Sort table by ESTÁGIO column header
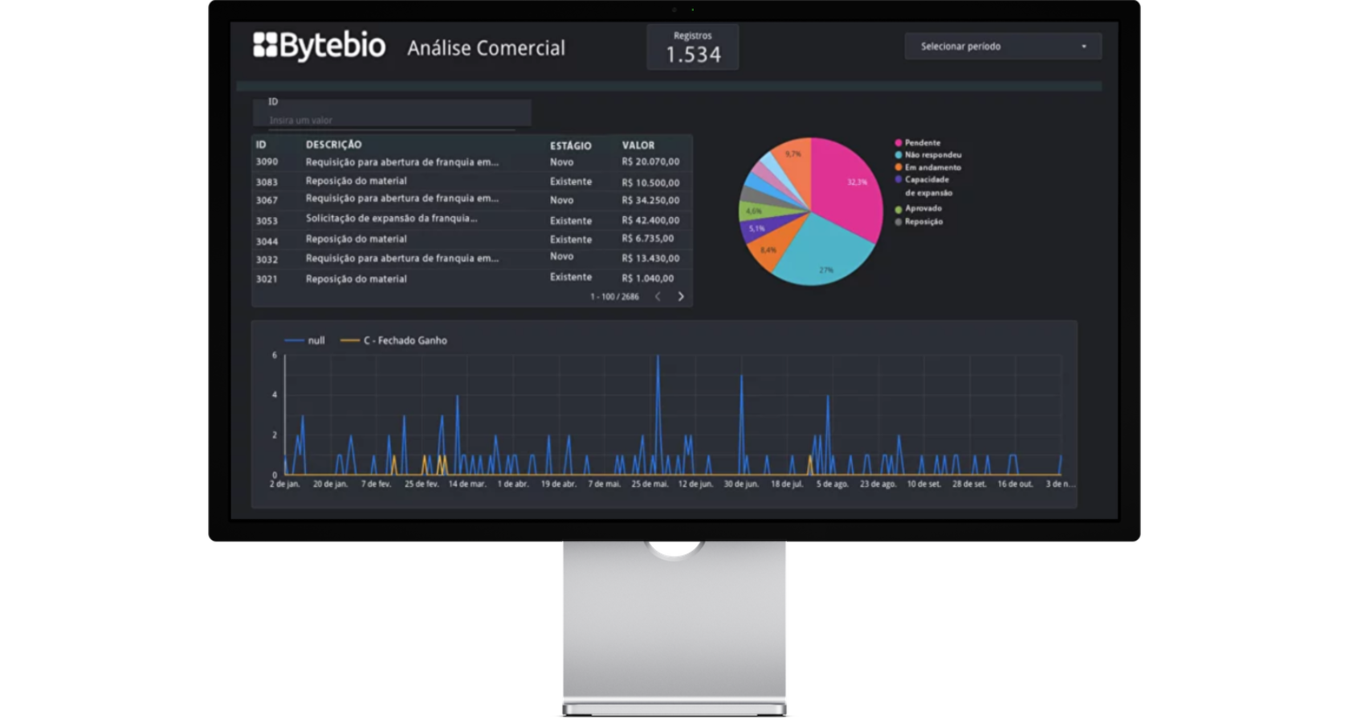The width and height of the screenshot is (1349, 723). coord(570,145)
